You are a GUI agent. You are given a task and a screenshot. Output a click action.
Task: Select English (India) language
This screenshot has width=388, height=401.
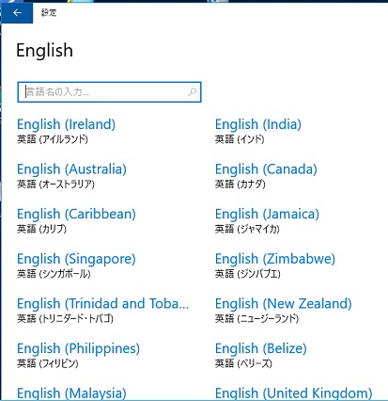pos(258,131)
